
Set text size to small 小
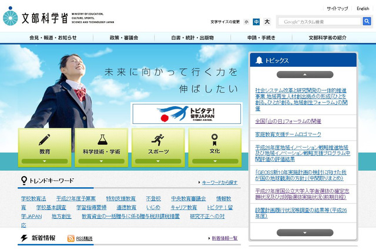[x=246, y=22]
